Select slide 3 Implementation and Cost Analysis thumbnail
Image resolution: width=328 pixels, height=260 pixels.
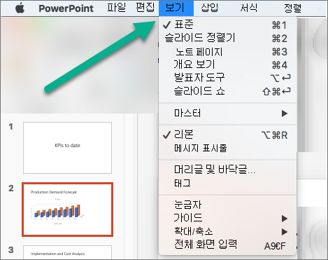[67, 252]
